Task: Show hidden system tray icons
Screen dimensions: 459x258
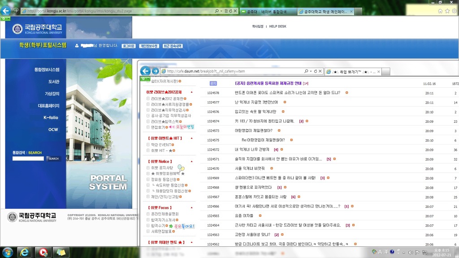Action: [x=404, y=253]
